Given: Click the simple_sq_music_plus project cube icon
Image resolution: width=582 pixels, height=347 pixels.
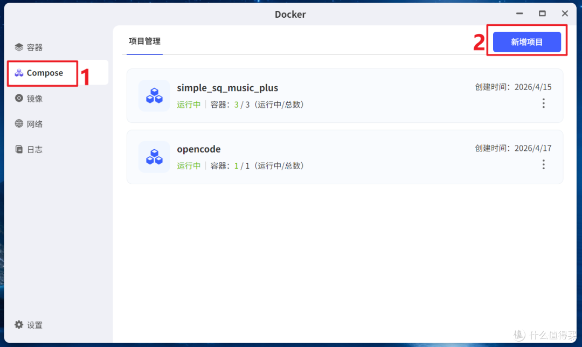Looking at the screenshot, I should (154, 95).
